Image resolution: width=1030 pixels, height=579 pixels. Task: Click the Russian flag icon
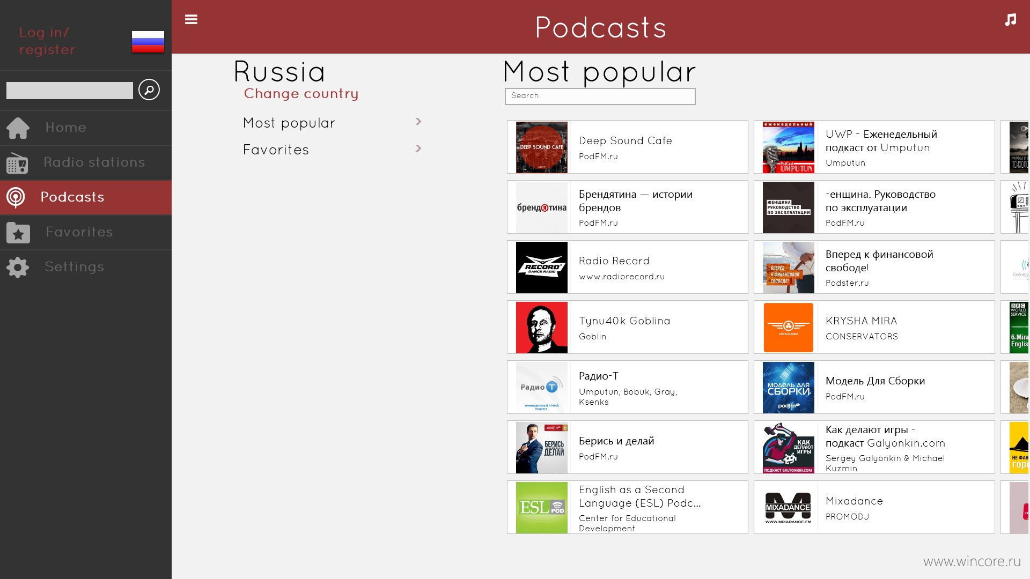(148, 41)
